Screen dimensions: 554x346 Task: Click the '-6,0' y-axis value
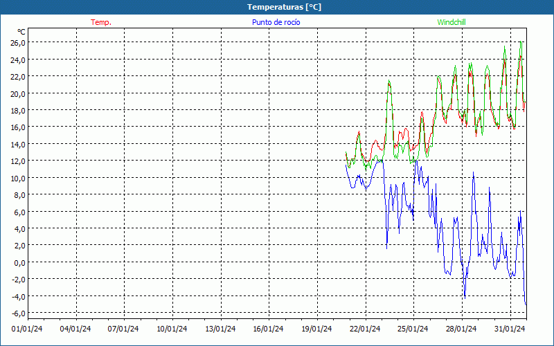tap(19, 313)
